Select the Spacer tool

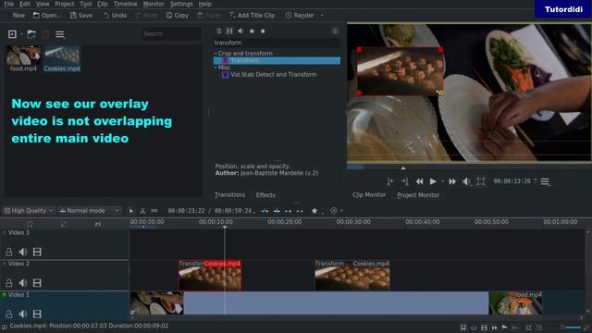click(154, 211)
